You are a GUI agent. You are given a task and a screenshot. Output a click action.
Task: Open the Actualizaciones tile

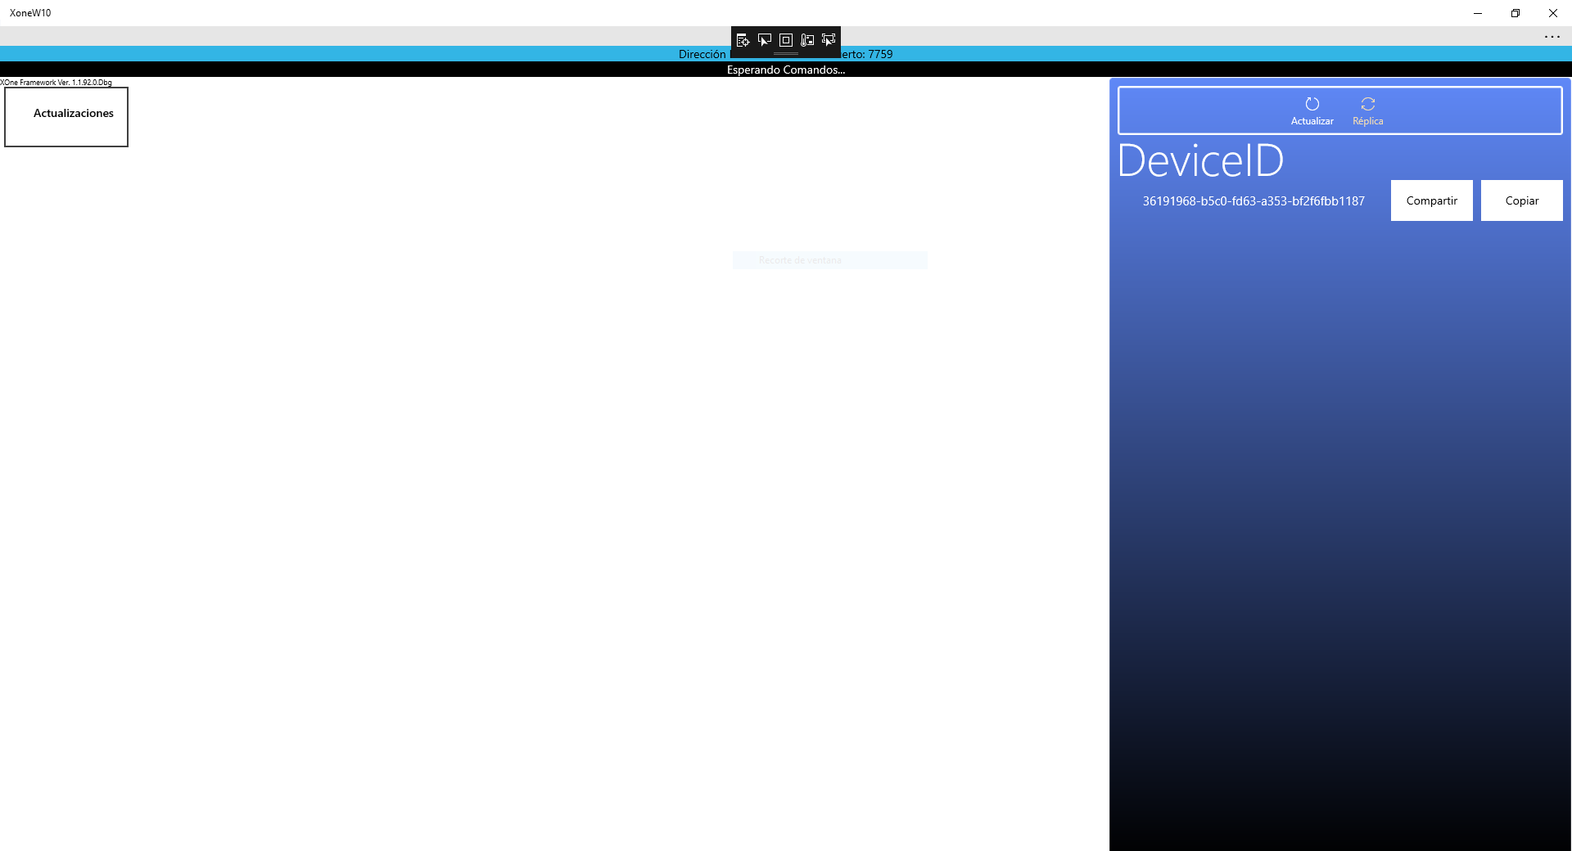(66, 117)
